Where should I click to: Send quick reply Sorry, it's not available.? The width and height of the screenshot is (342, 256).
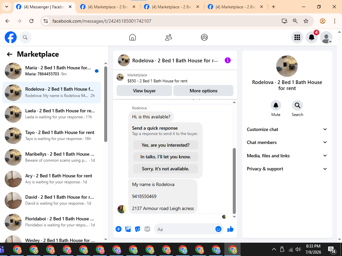click(166, 169)
